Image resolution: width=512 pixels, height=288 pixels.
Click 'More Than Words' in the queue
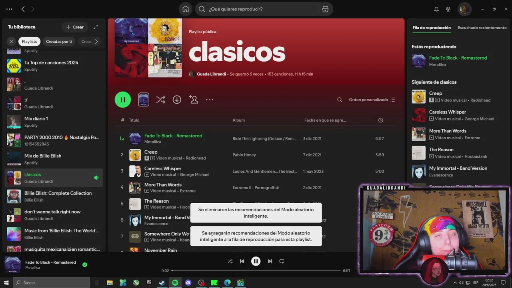point(448,131)
